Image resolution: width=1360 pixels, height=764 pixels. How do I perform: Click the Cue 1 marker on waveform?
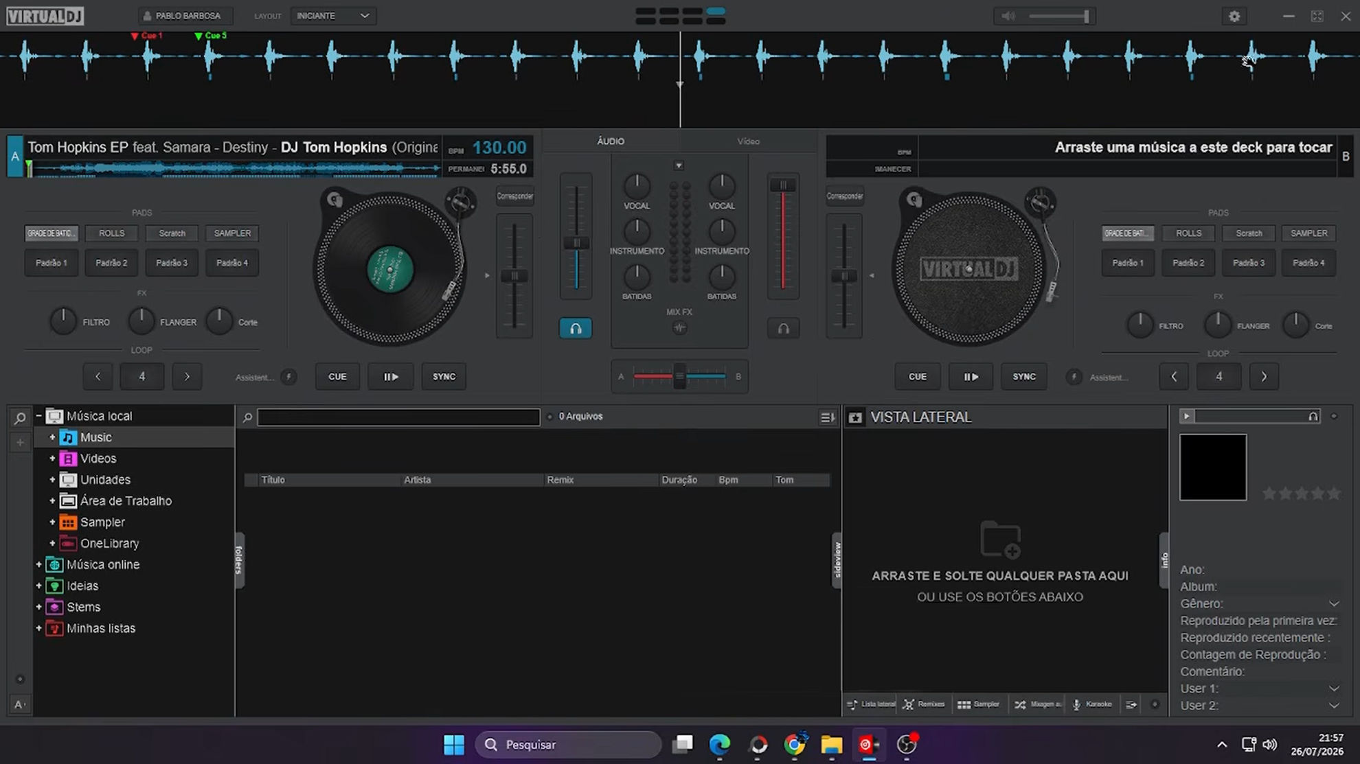pos(146,36)
